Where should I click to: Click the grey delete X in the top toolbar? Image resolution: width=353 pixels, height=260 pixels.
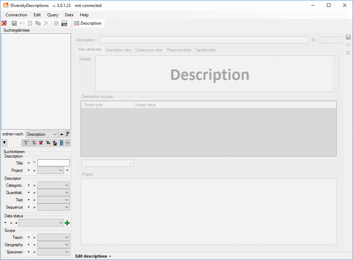(46, 23)
